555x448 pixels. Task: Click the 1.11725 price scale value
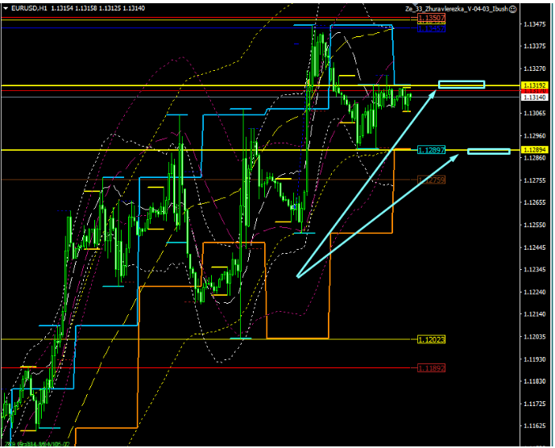(x=535, y=404)
